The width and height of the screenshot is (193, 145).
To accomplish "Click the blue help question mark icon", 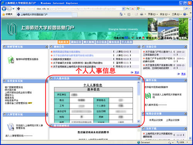I will 185,14.
